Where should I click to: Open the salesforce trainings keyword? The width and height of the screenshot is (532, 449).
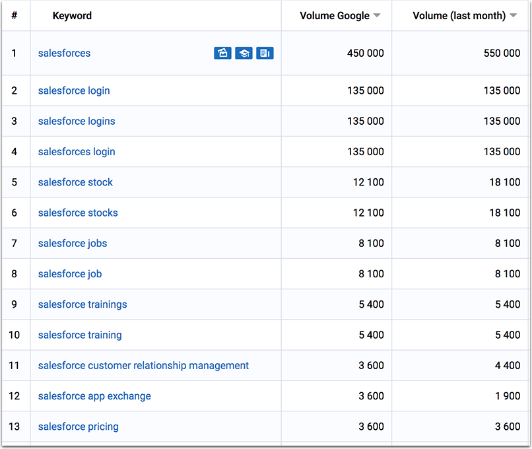(83, 304)
